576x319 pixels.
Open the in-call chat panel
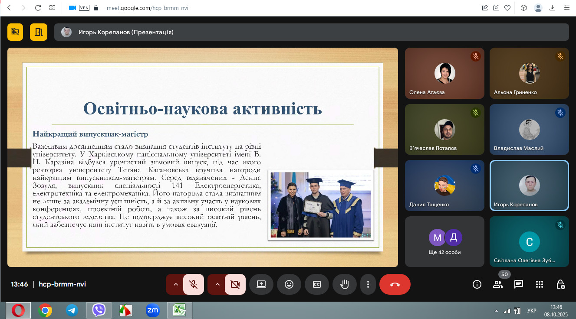(x=519, y=284)
